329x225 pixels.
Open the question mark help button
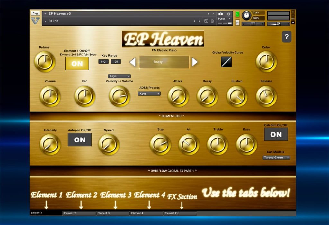pyautogui.click(x=287, y=37)
